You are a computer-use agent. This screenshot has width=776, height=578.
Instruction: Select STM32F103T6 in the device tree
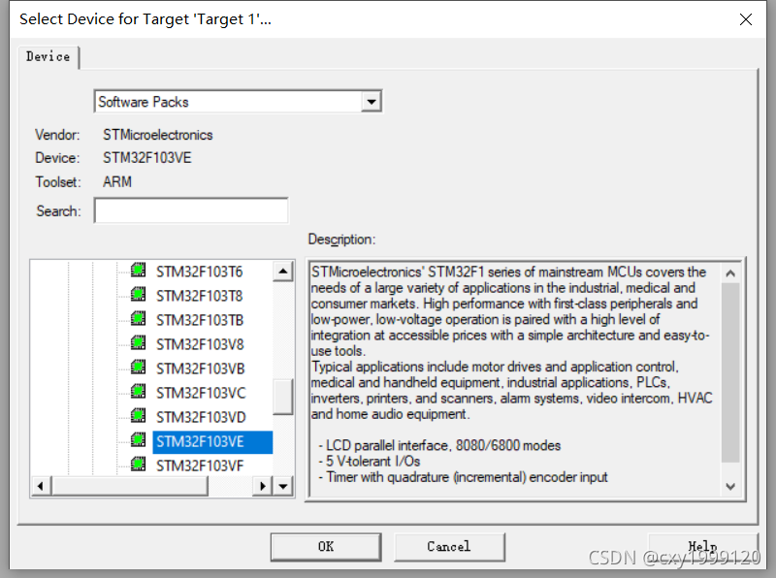pos(200,272)
